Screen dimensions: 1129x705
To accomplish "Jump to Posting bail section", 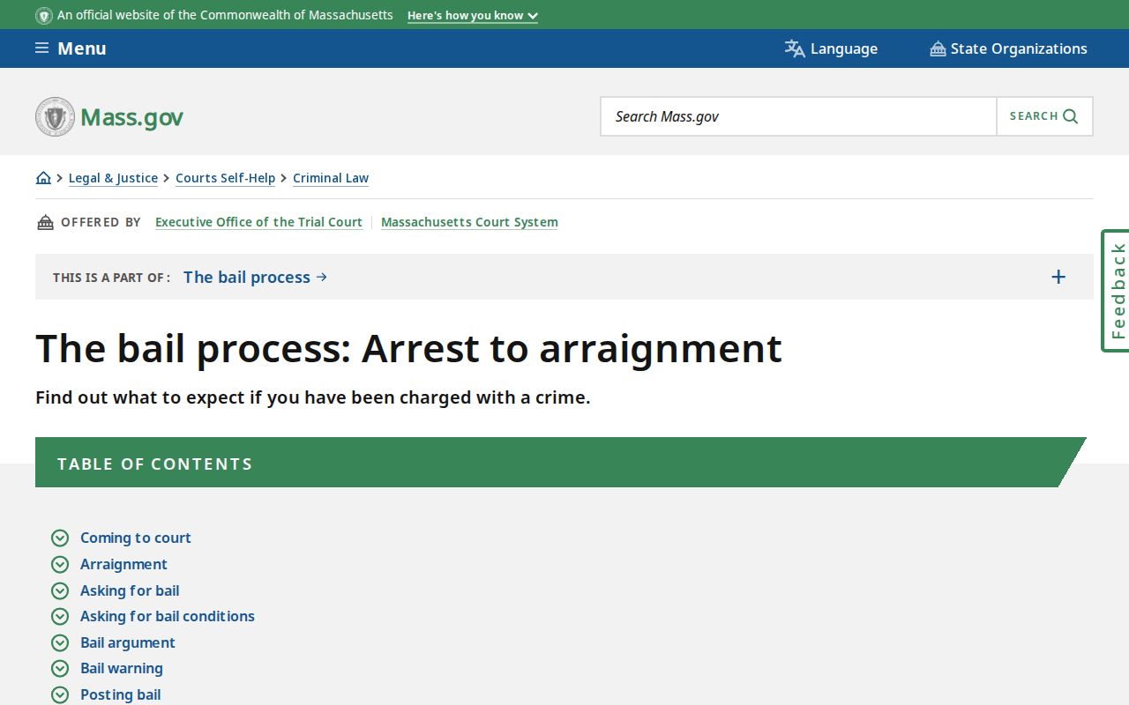I will [x=121, y=694].
